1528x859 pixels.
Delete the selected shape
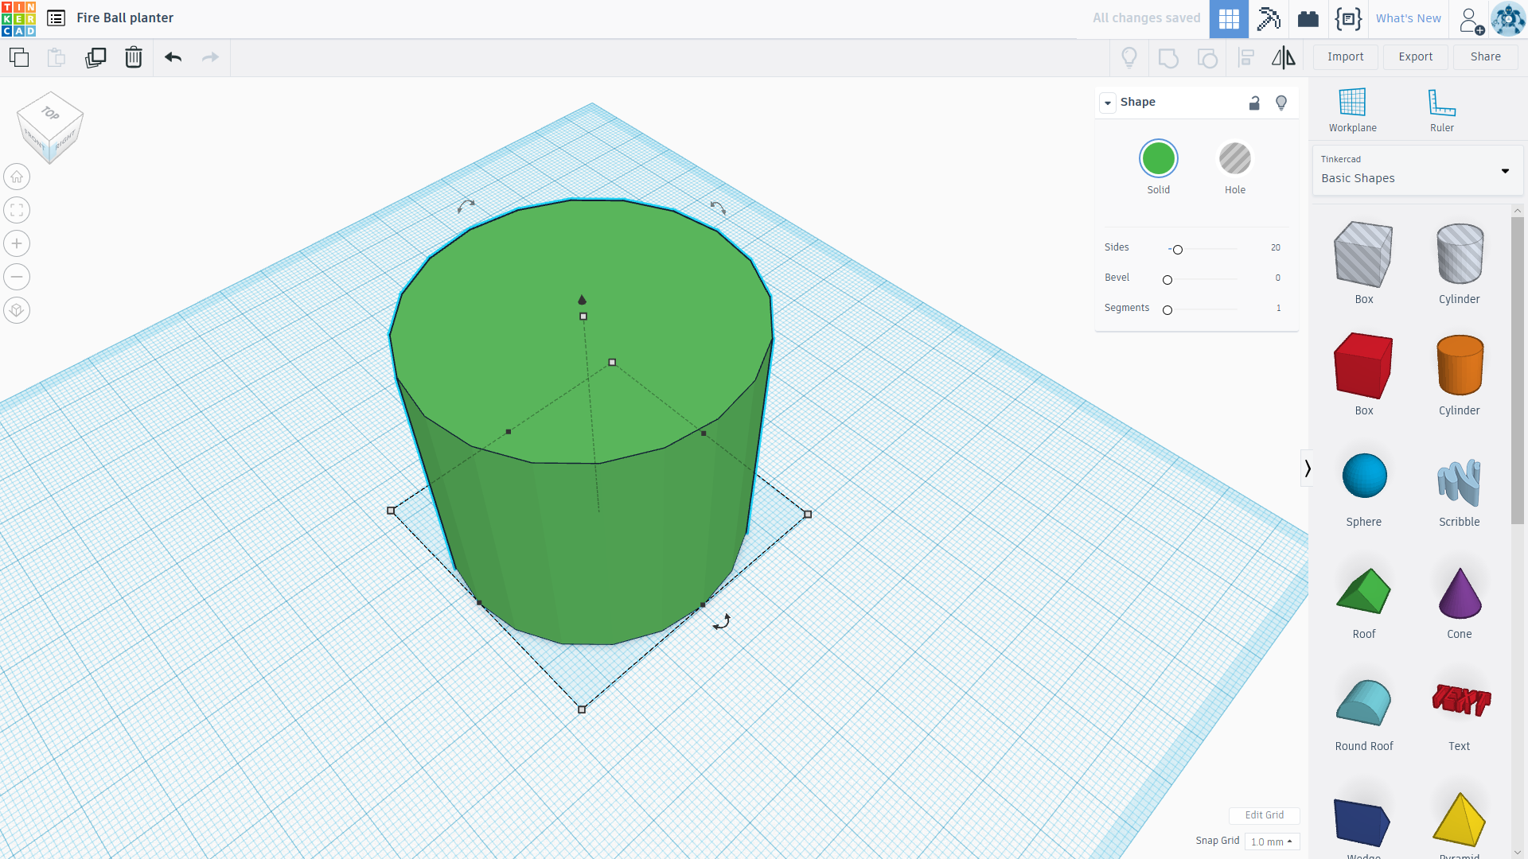tap(134, 57)
